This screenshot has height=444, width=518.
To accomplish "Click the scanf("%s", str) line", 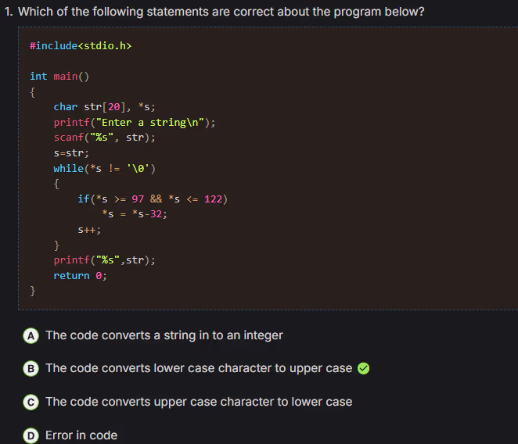I will (105, 138).
